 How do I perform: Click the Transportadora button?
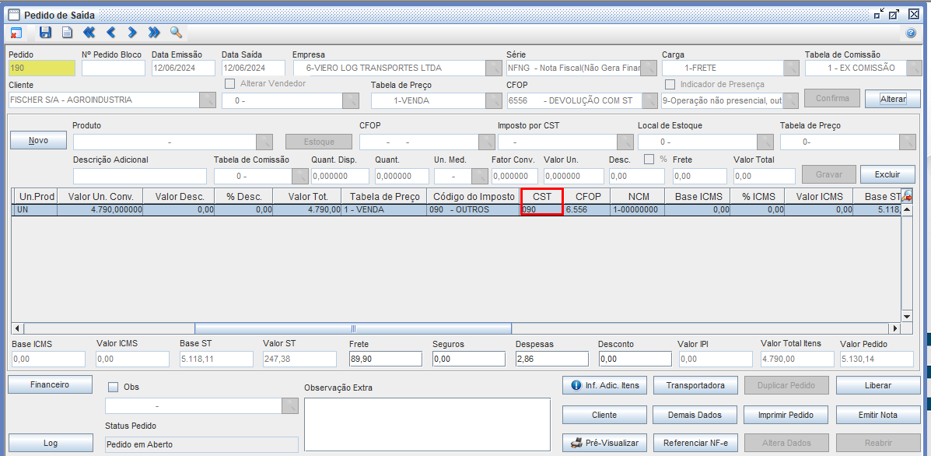(x=695, y=385)
